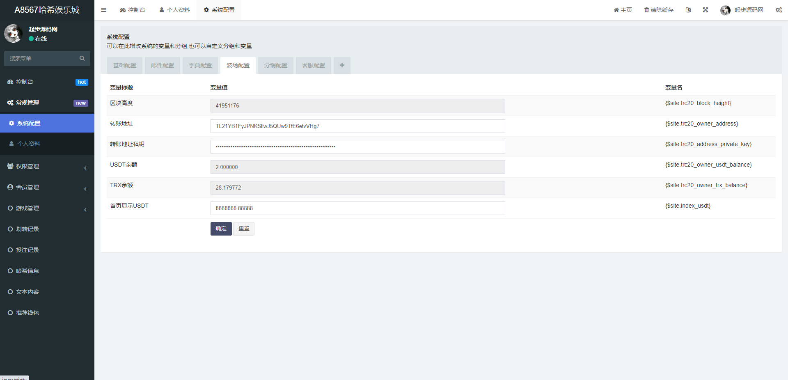Screen dimensions: 788x380
Task: Click the search magnifier icon in sidebar
Action: [x=82, y=58]
